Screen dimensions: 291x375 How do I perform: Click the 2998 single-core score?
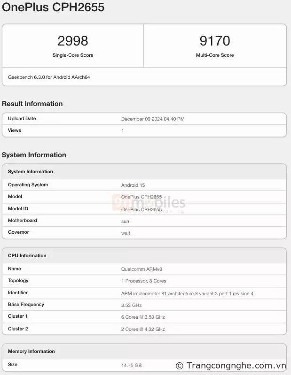[73, 41]
